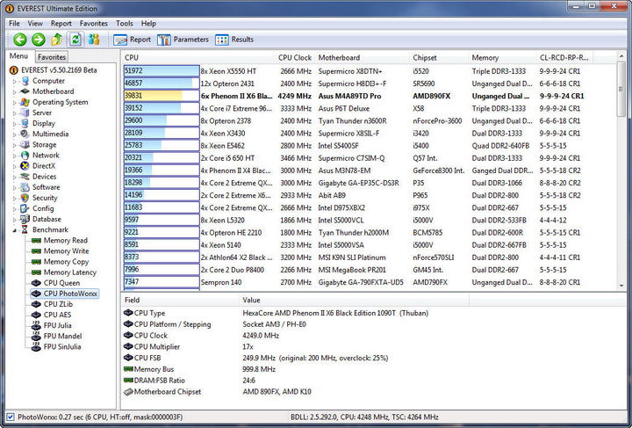Expand the Storage tree node
This screenshot has height=428, width=632.
pos(15,145)
